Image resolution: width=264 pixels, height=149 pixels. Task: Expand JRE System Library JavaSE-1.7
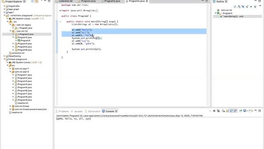(7, 19)
